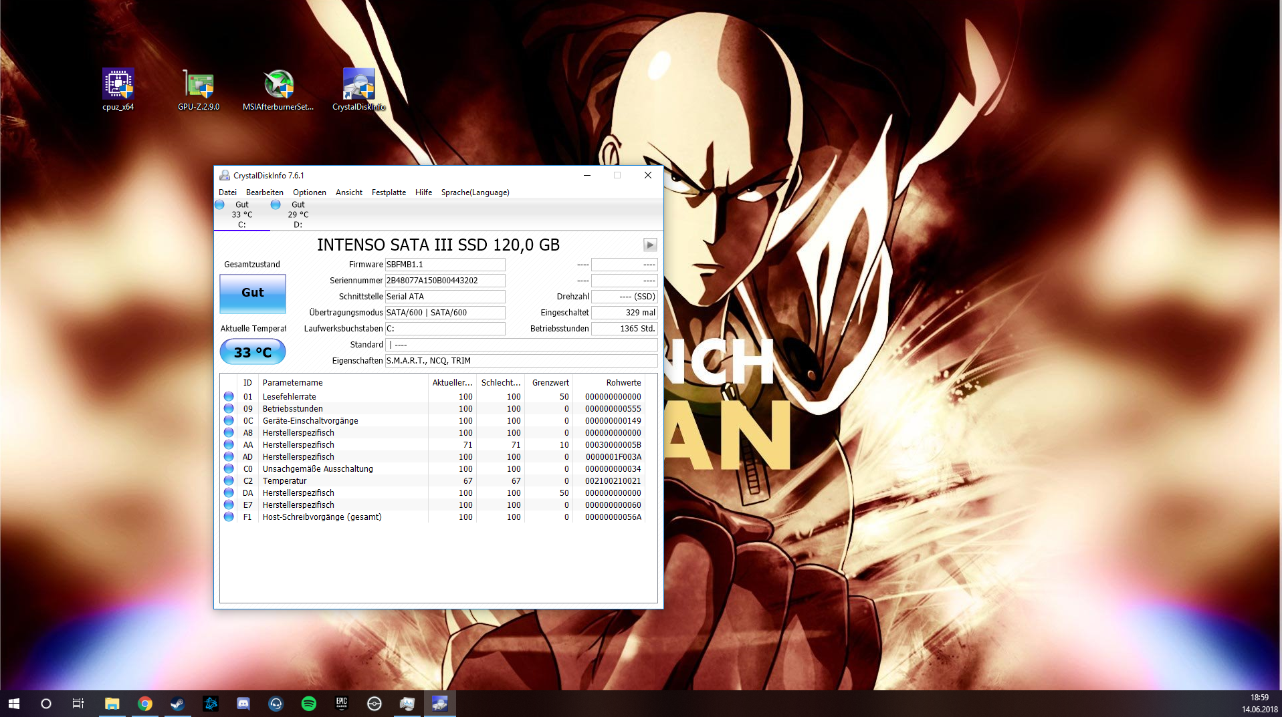Click the status orb for ID AA row
This screenshot has width=1282, height=717.
(x=229, y=444)
